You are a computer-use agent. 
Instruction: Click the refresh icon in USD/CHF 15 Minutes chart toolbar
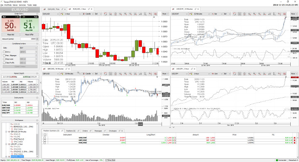point(234,14)
